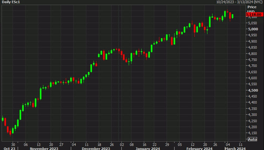This screenshot has height=150, width=264.
Task: Click the lowest red candlestick near Oct 30
Action: pyautogui.click(x=10, y=133)
